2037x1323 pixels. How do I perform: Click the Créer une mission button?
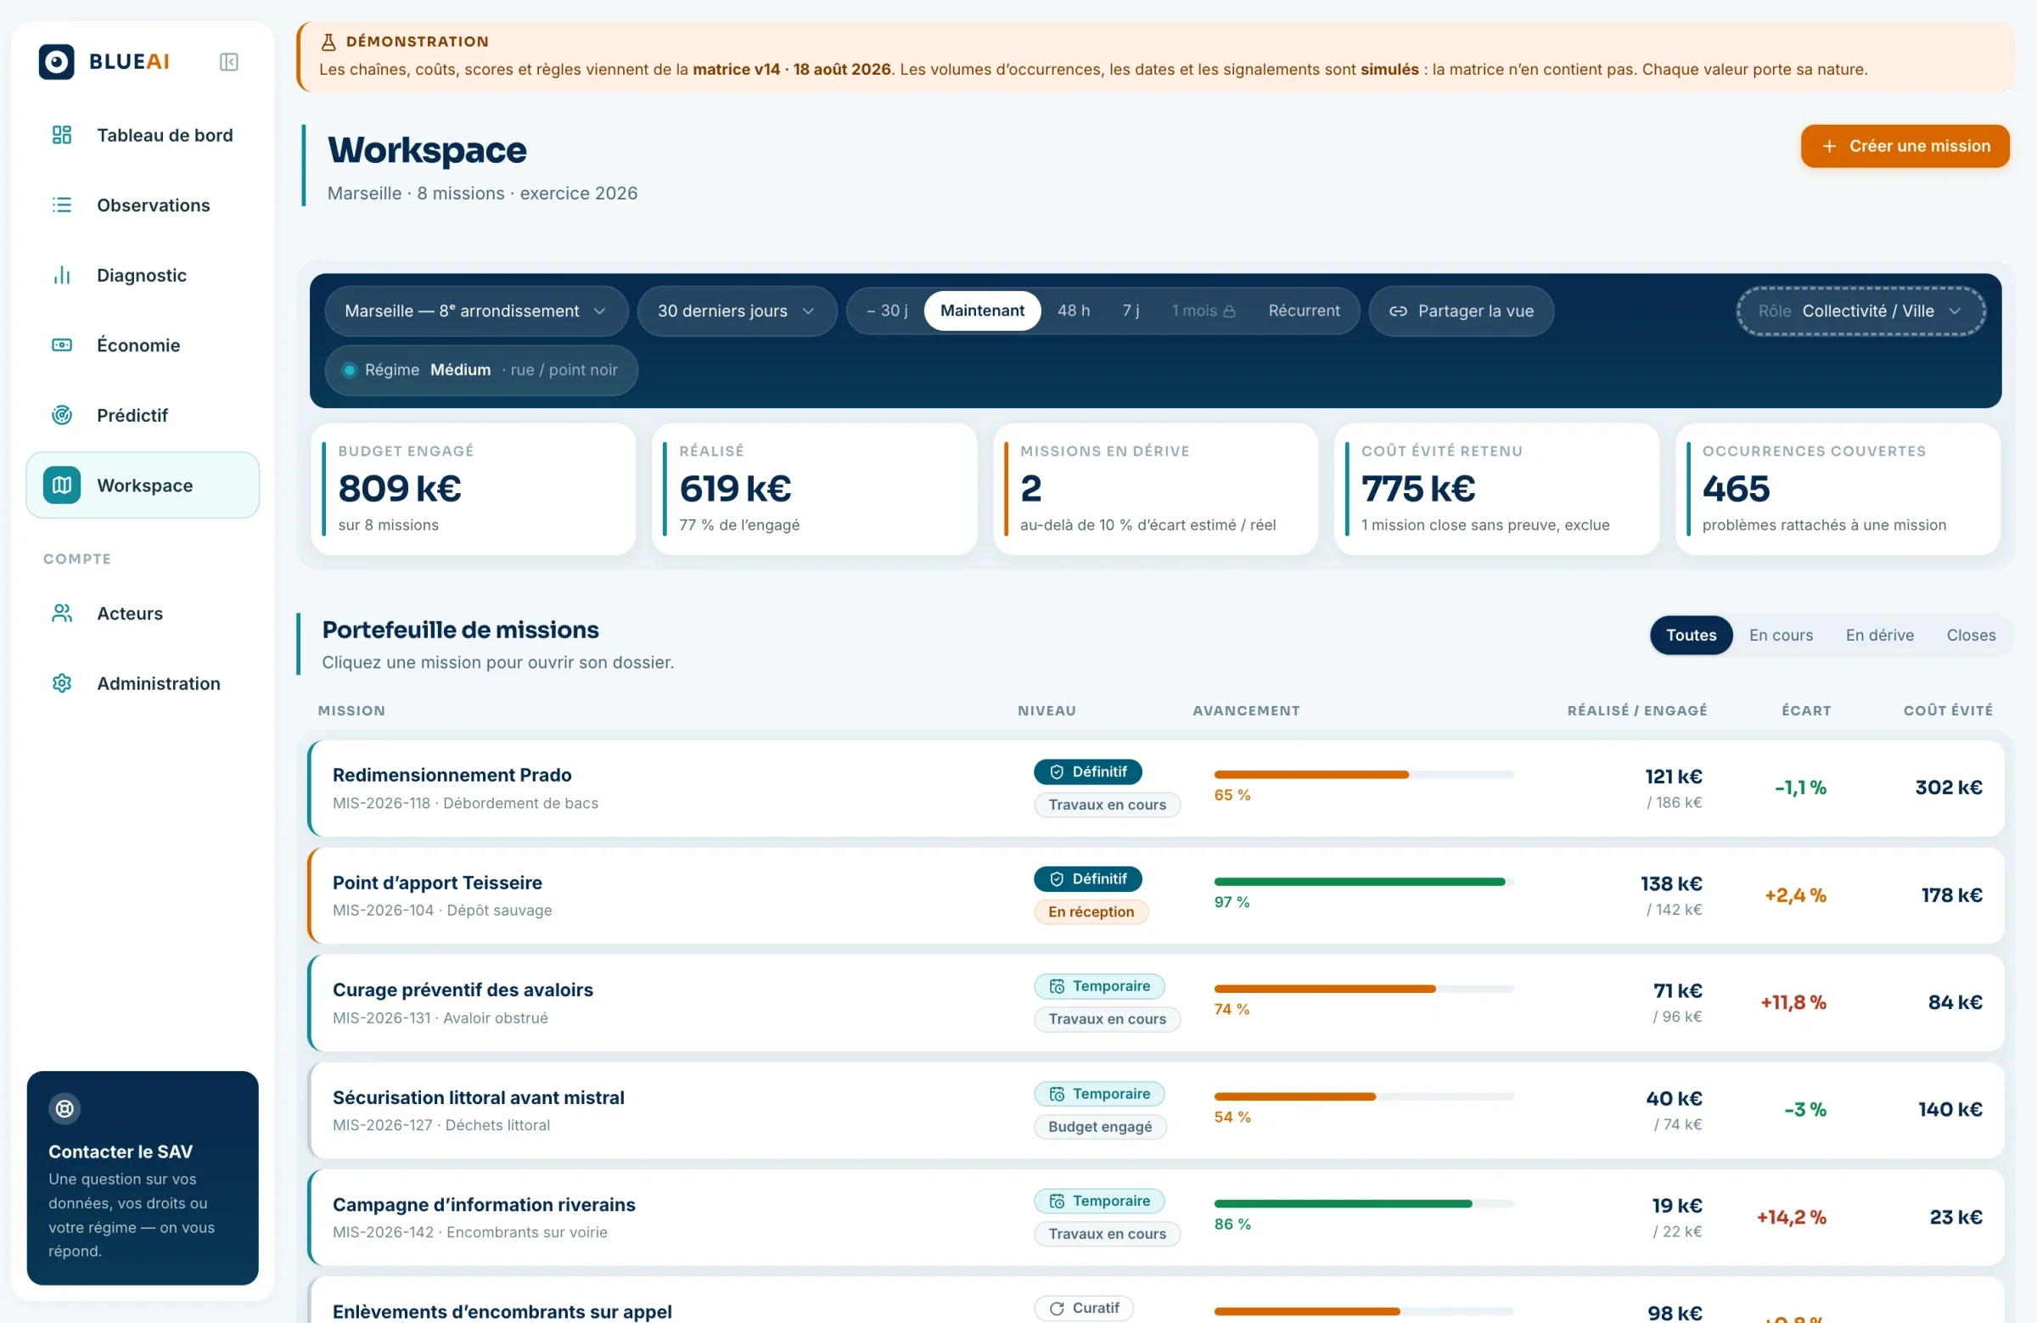point(1905,146)
